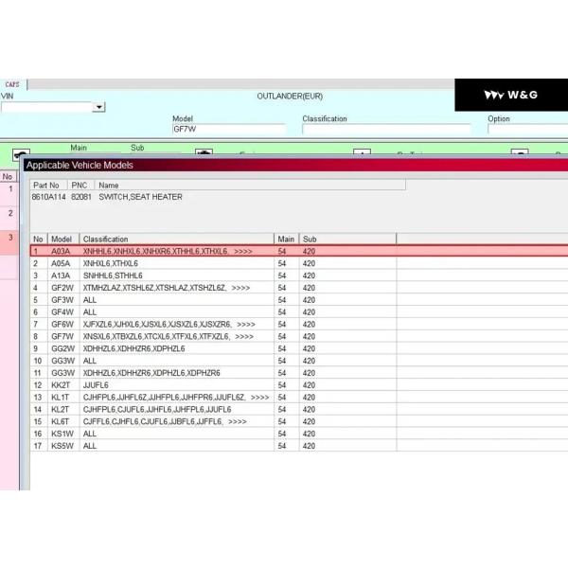The image size is (568, 568).
Task: Select row with model KL6T
Action: point(299,421)
